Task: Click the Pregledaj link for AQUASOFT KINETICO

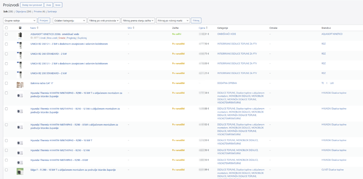Action: coord(71,38)
